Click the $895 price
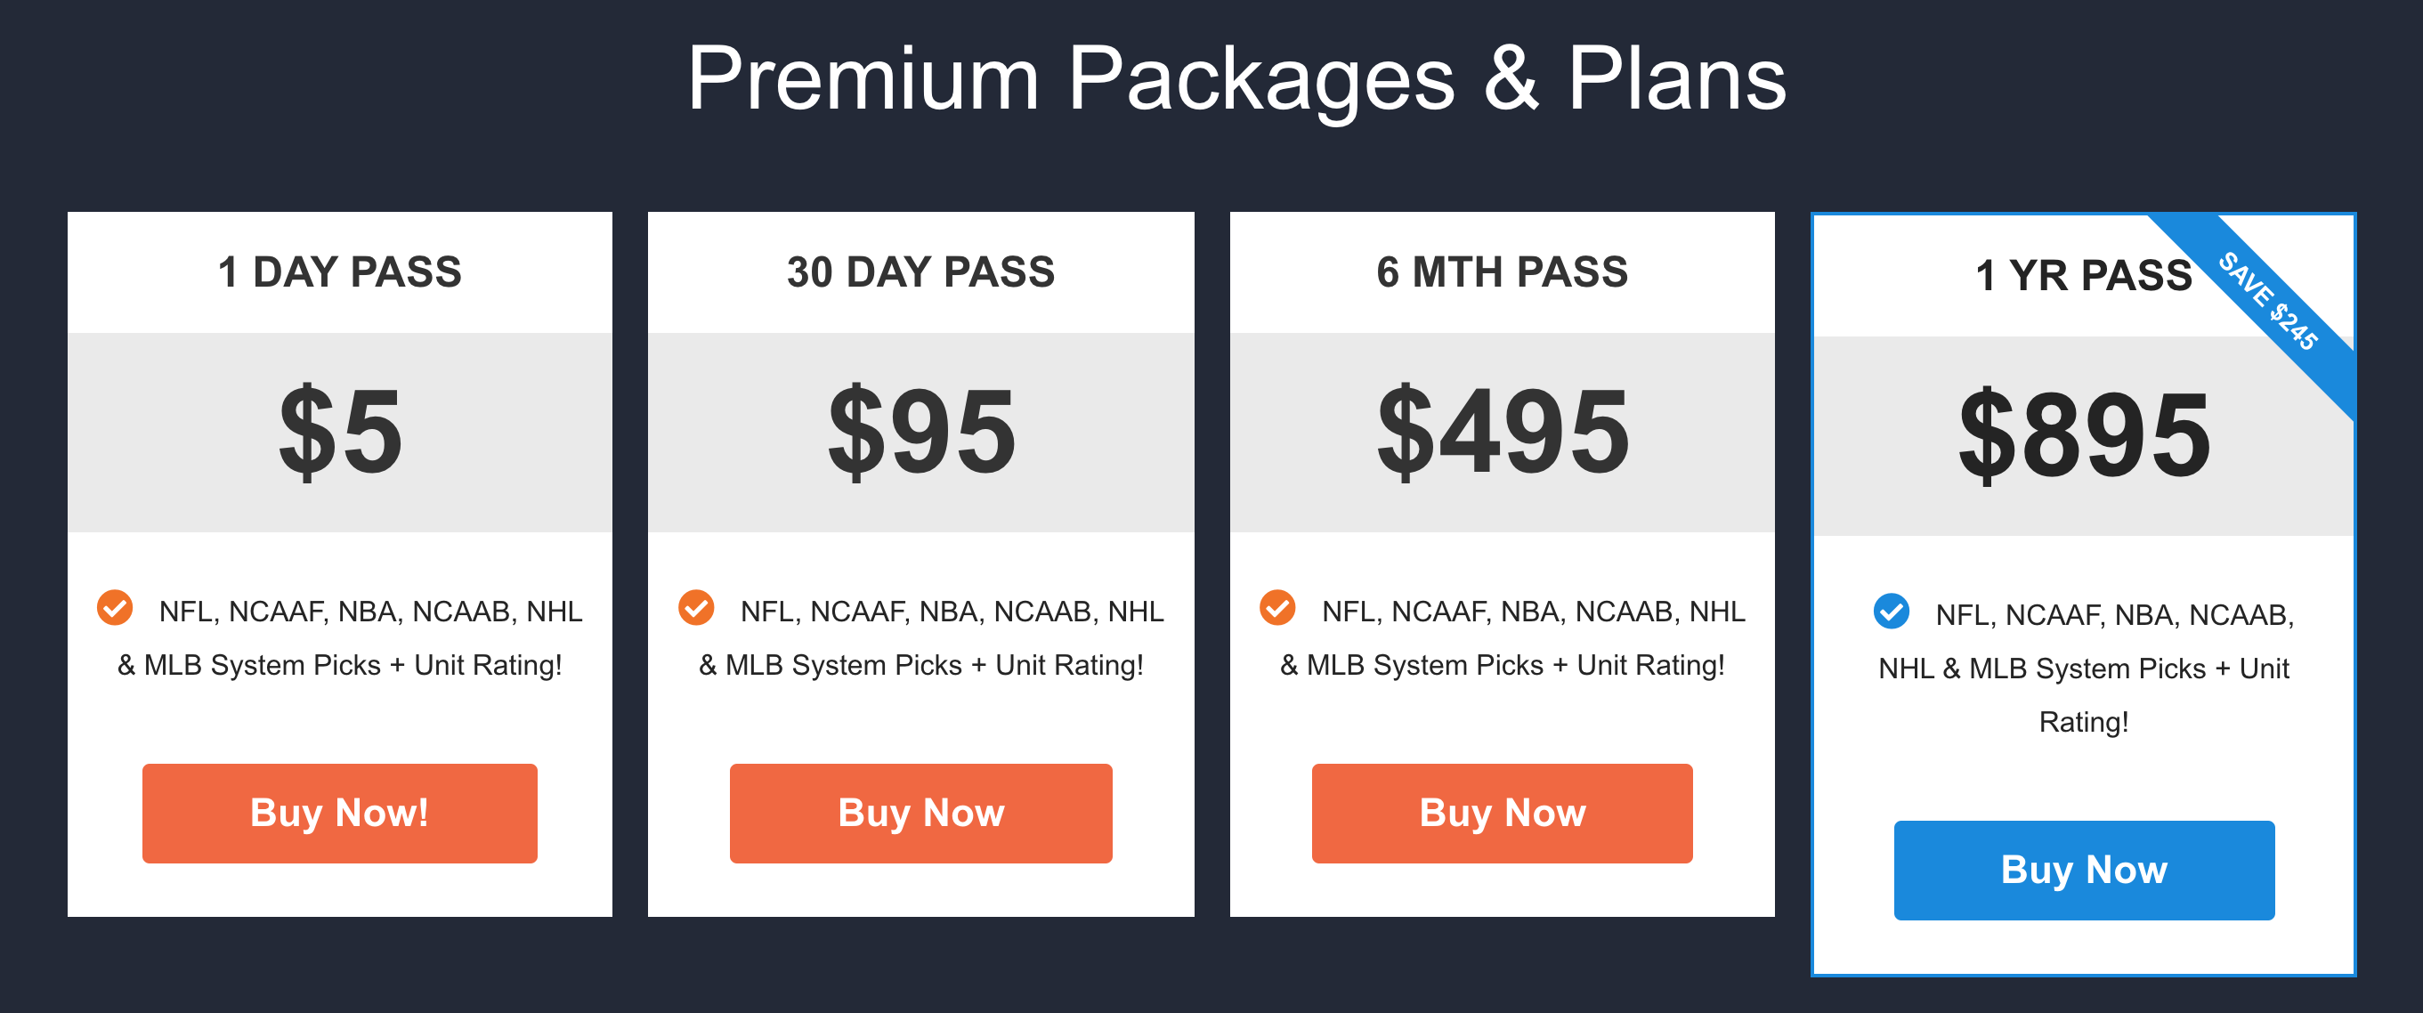Screen dimensions: 2423x1013 point(2085,436)
